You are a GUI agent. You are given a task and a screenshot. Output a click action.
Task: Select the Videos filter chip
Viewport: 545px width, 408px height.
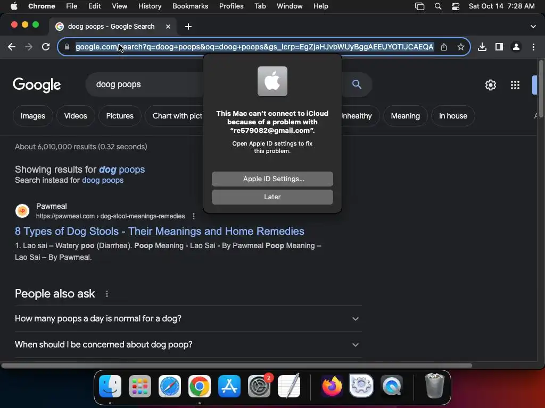[76, 116]
